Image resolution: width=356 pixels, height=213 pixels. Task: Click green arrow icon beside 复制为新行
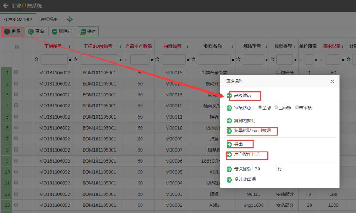229,121
